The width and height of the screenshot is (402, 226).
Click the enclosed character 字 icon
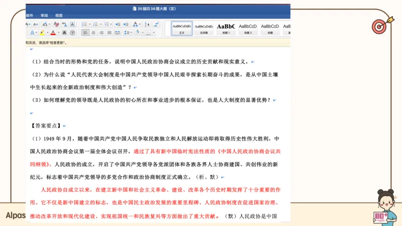coord(72,33)
